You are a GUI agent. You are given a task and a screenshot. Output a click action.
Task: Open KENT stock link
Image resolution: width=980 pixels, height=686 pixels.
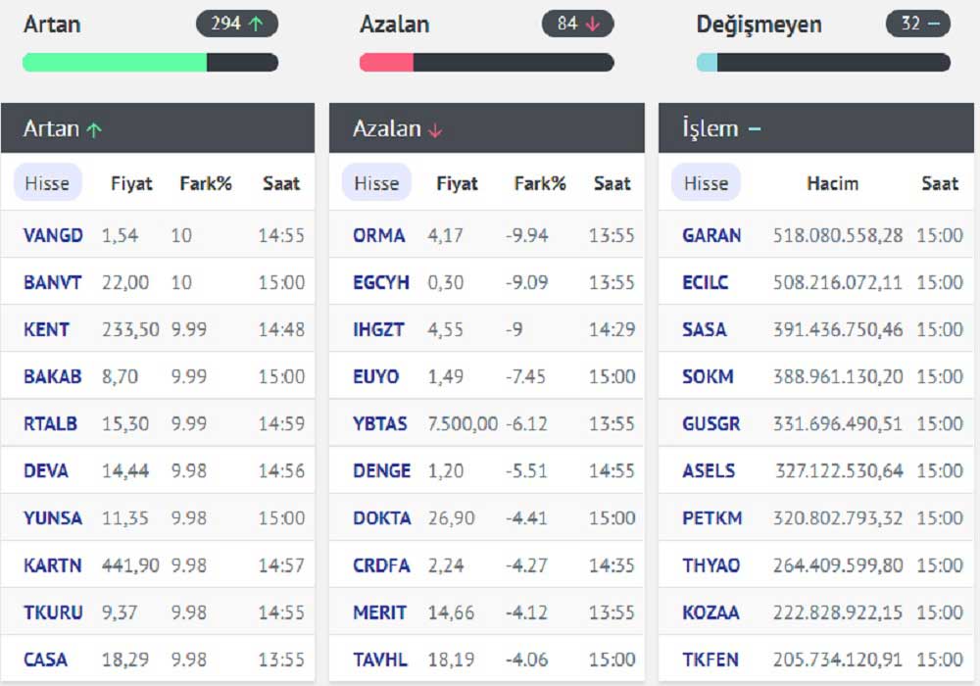click(46, 330)
